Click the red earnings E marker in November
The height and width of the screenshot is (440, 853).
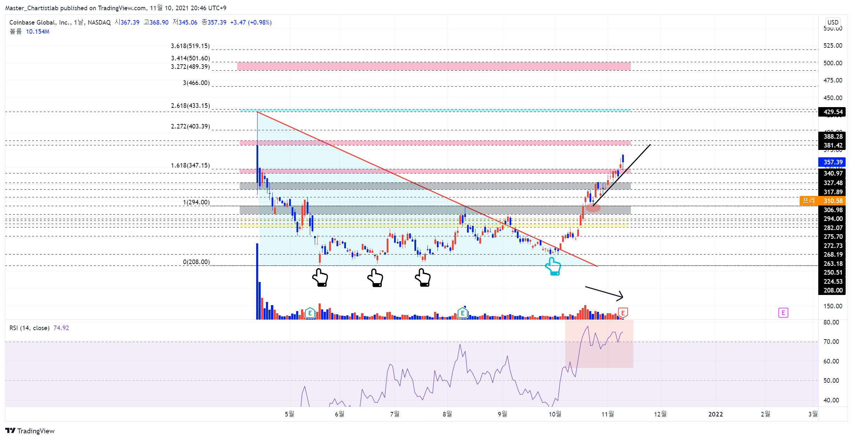[622, 313]
